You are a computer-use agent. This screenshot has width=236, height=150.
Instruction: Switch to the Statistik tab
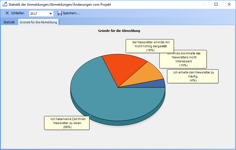tap(9, 22)
